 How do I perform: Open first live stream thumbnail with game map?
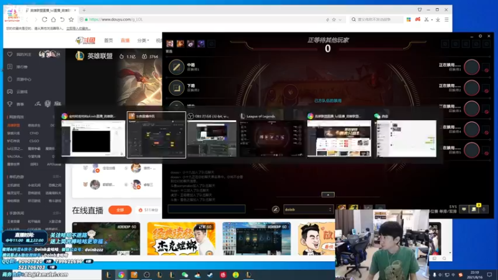coord(106,239)
